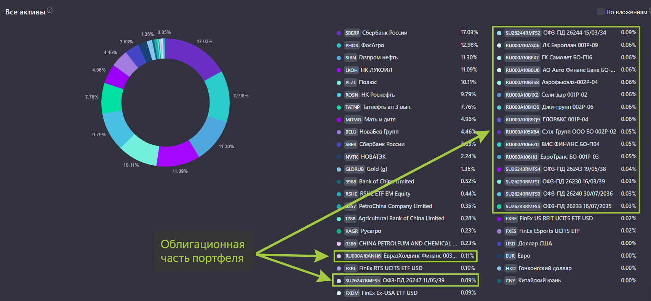This screenshot has width=651, height=301.
Task: Click the color dot next to SBERP
Action: pyautogui.click(x=339, y=33)
